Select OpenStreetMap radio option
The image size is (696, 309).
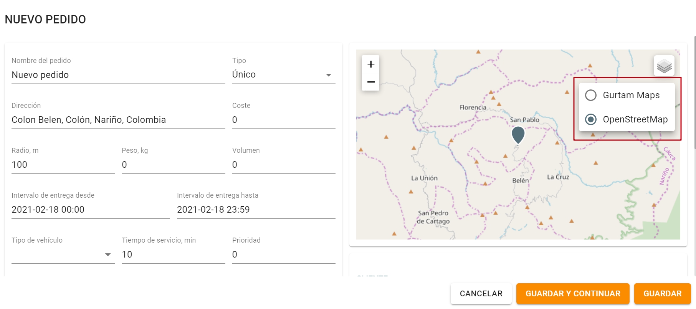click(x=591, y=119)
